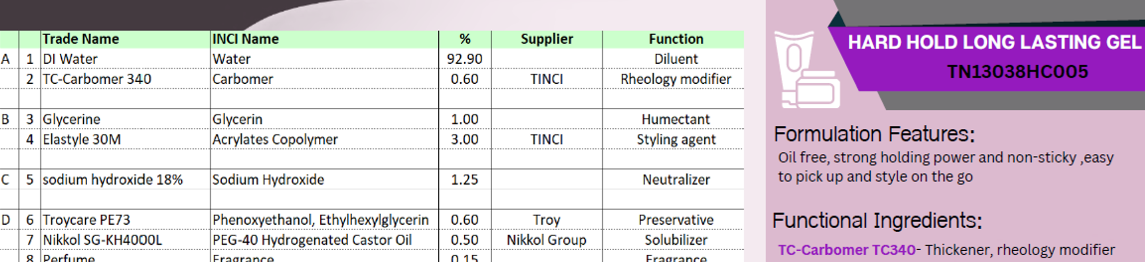
Task: Click the Supplier column header
Action: (547, 39)
